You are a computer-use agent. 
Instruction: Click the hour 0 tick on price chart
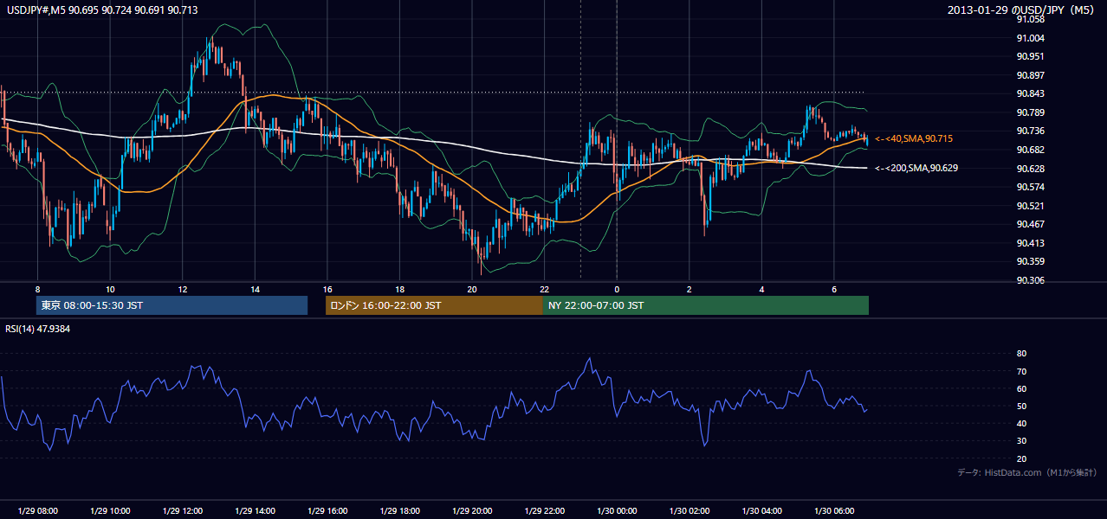617,289
